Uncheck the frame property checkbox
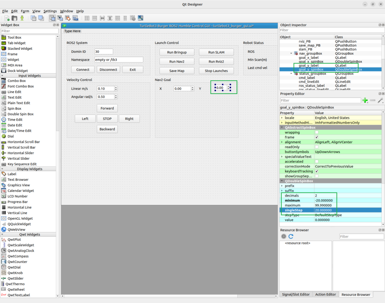 click(x=317, y=137)
